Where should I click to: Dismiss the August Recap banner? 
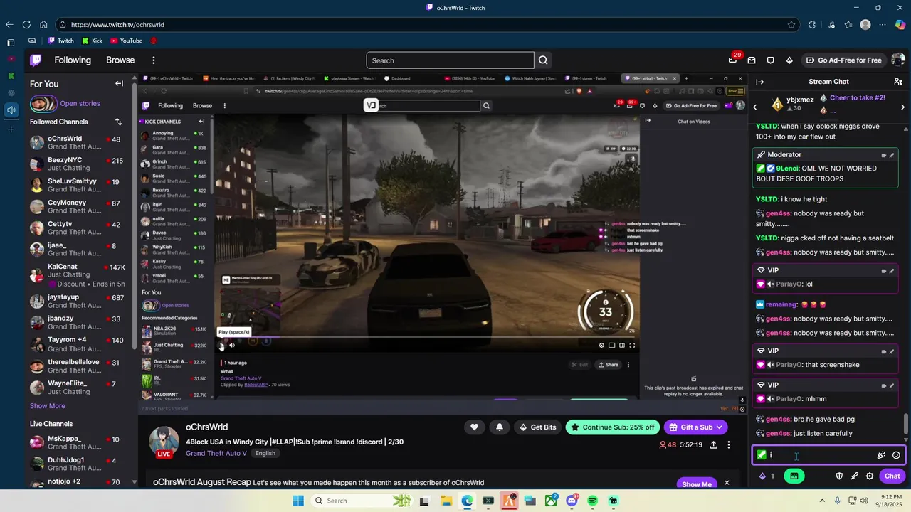tap(727, 483)
